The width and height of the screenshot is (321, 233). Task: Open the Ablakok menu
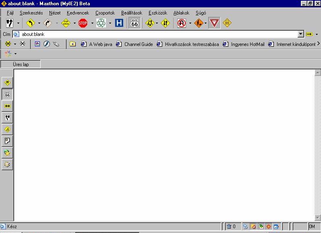point(181,13)
